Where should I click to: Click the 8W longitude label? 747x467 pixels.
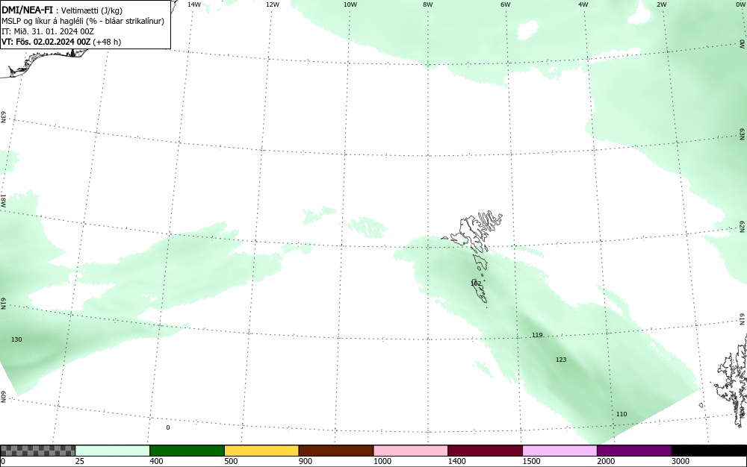[x=428, y=4]
